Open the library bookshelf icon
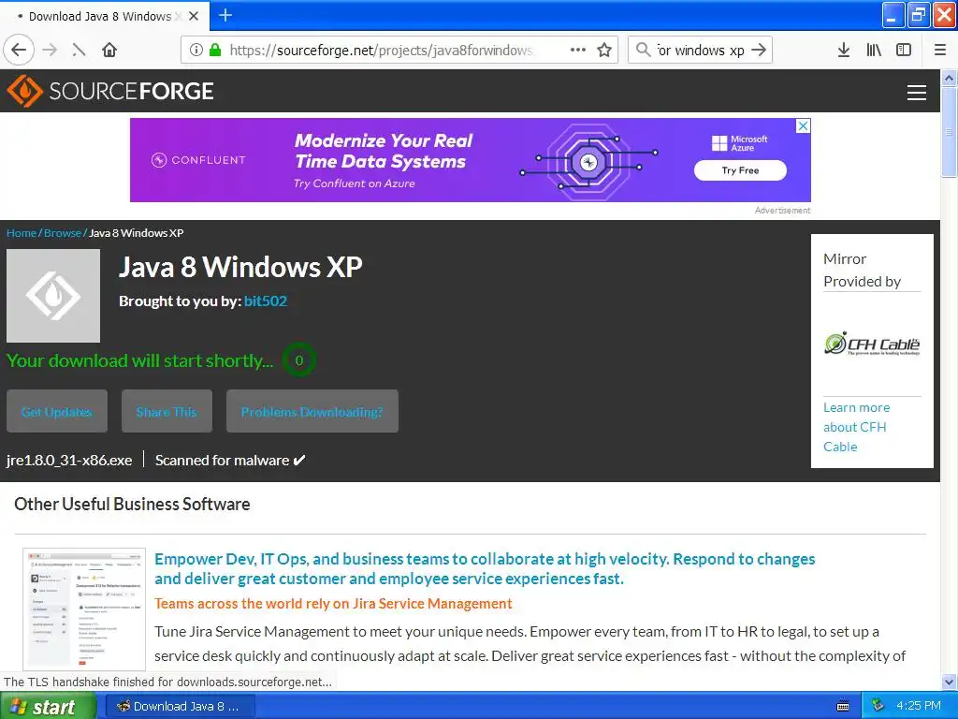The height and width of the screenshot is (719, 958). (x=875, y=50)
